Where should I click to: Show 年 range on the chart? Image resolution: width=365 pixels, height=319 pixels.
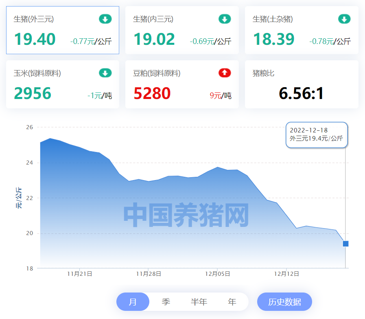(x=232, y=302)
